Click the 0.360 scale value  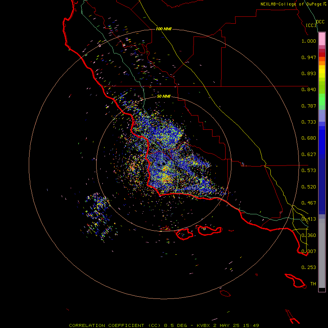click(309, 235)
